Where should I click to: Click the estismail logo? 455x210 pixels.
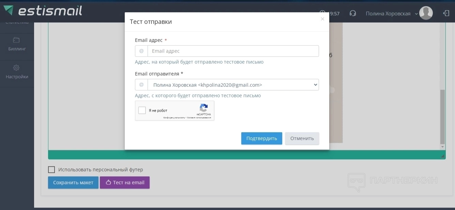pyautogui.click(x=43, y=11)
